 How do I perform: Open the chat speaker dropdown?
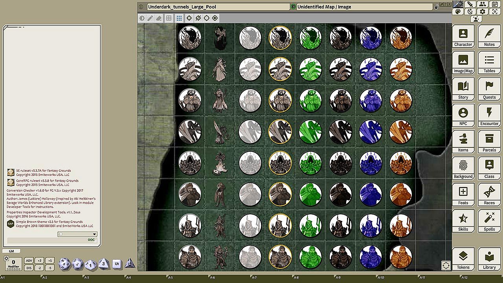point(77,234)
